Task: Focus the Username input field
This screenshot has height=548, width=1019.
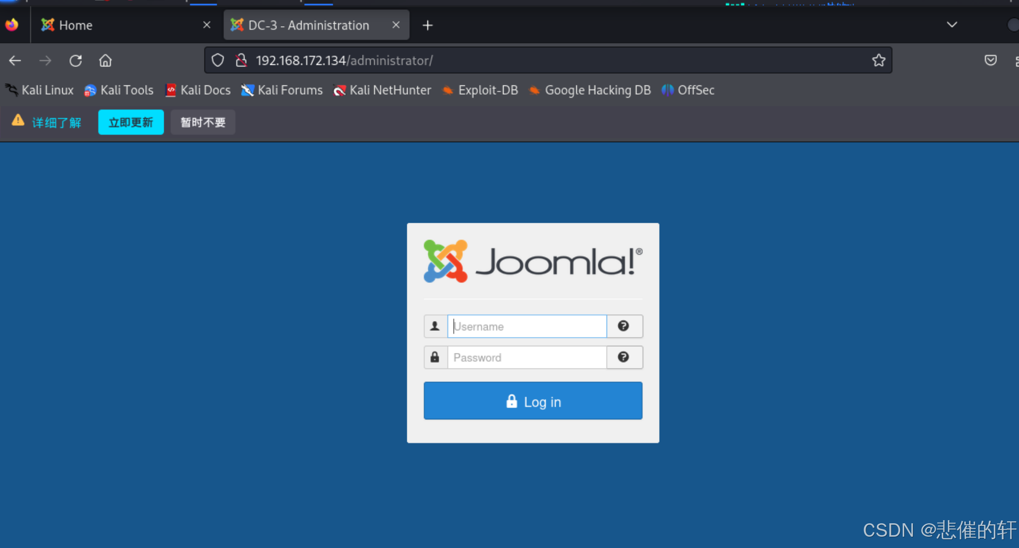Action: pyautogui.click(x=527, y=326)
